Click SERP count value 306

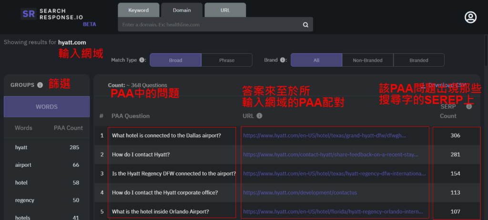(x=455, y=136)
